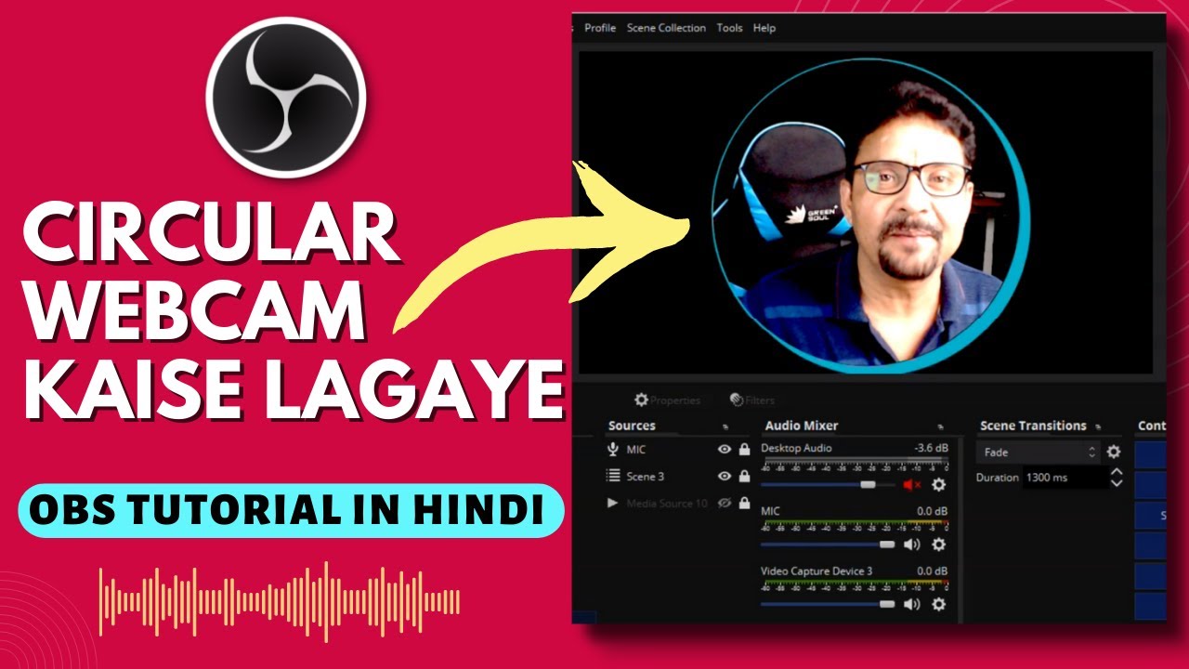Mute Video Capture Device 3 speaker icon
Viewport: 1189px width, 669px height.
pos(912,604)
